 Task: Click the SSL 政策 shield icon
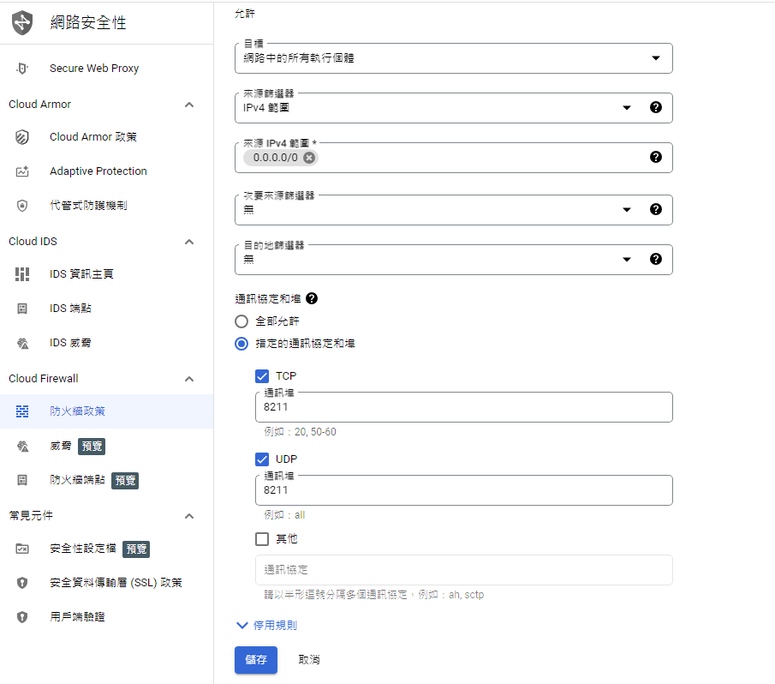point(22,583)
